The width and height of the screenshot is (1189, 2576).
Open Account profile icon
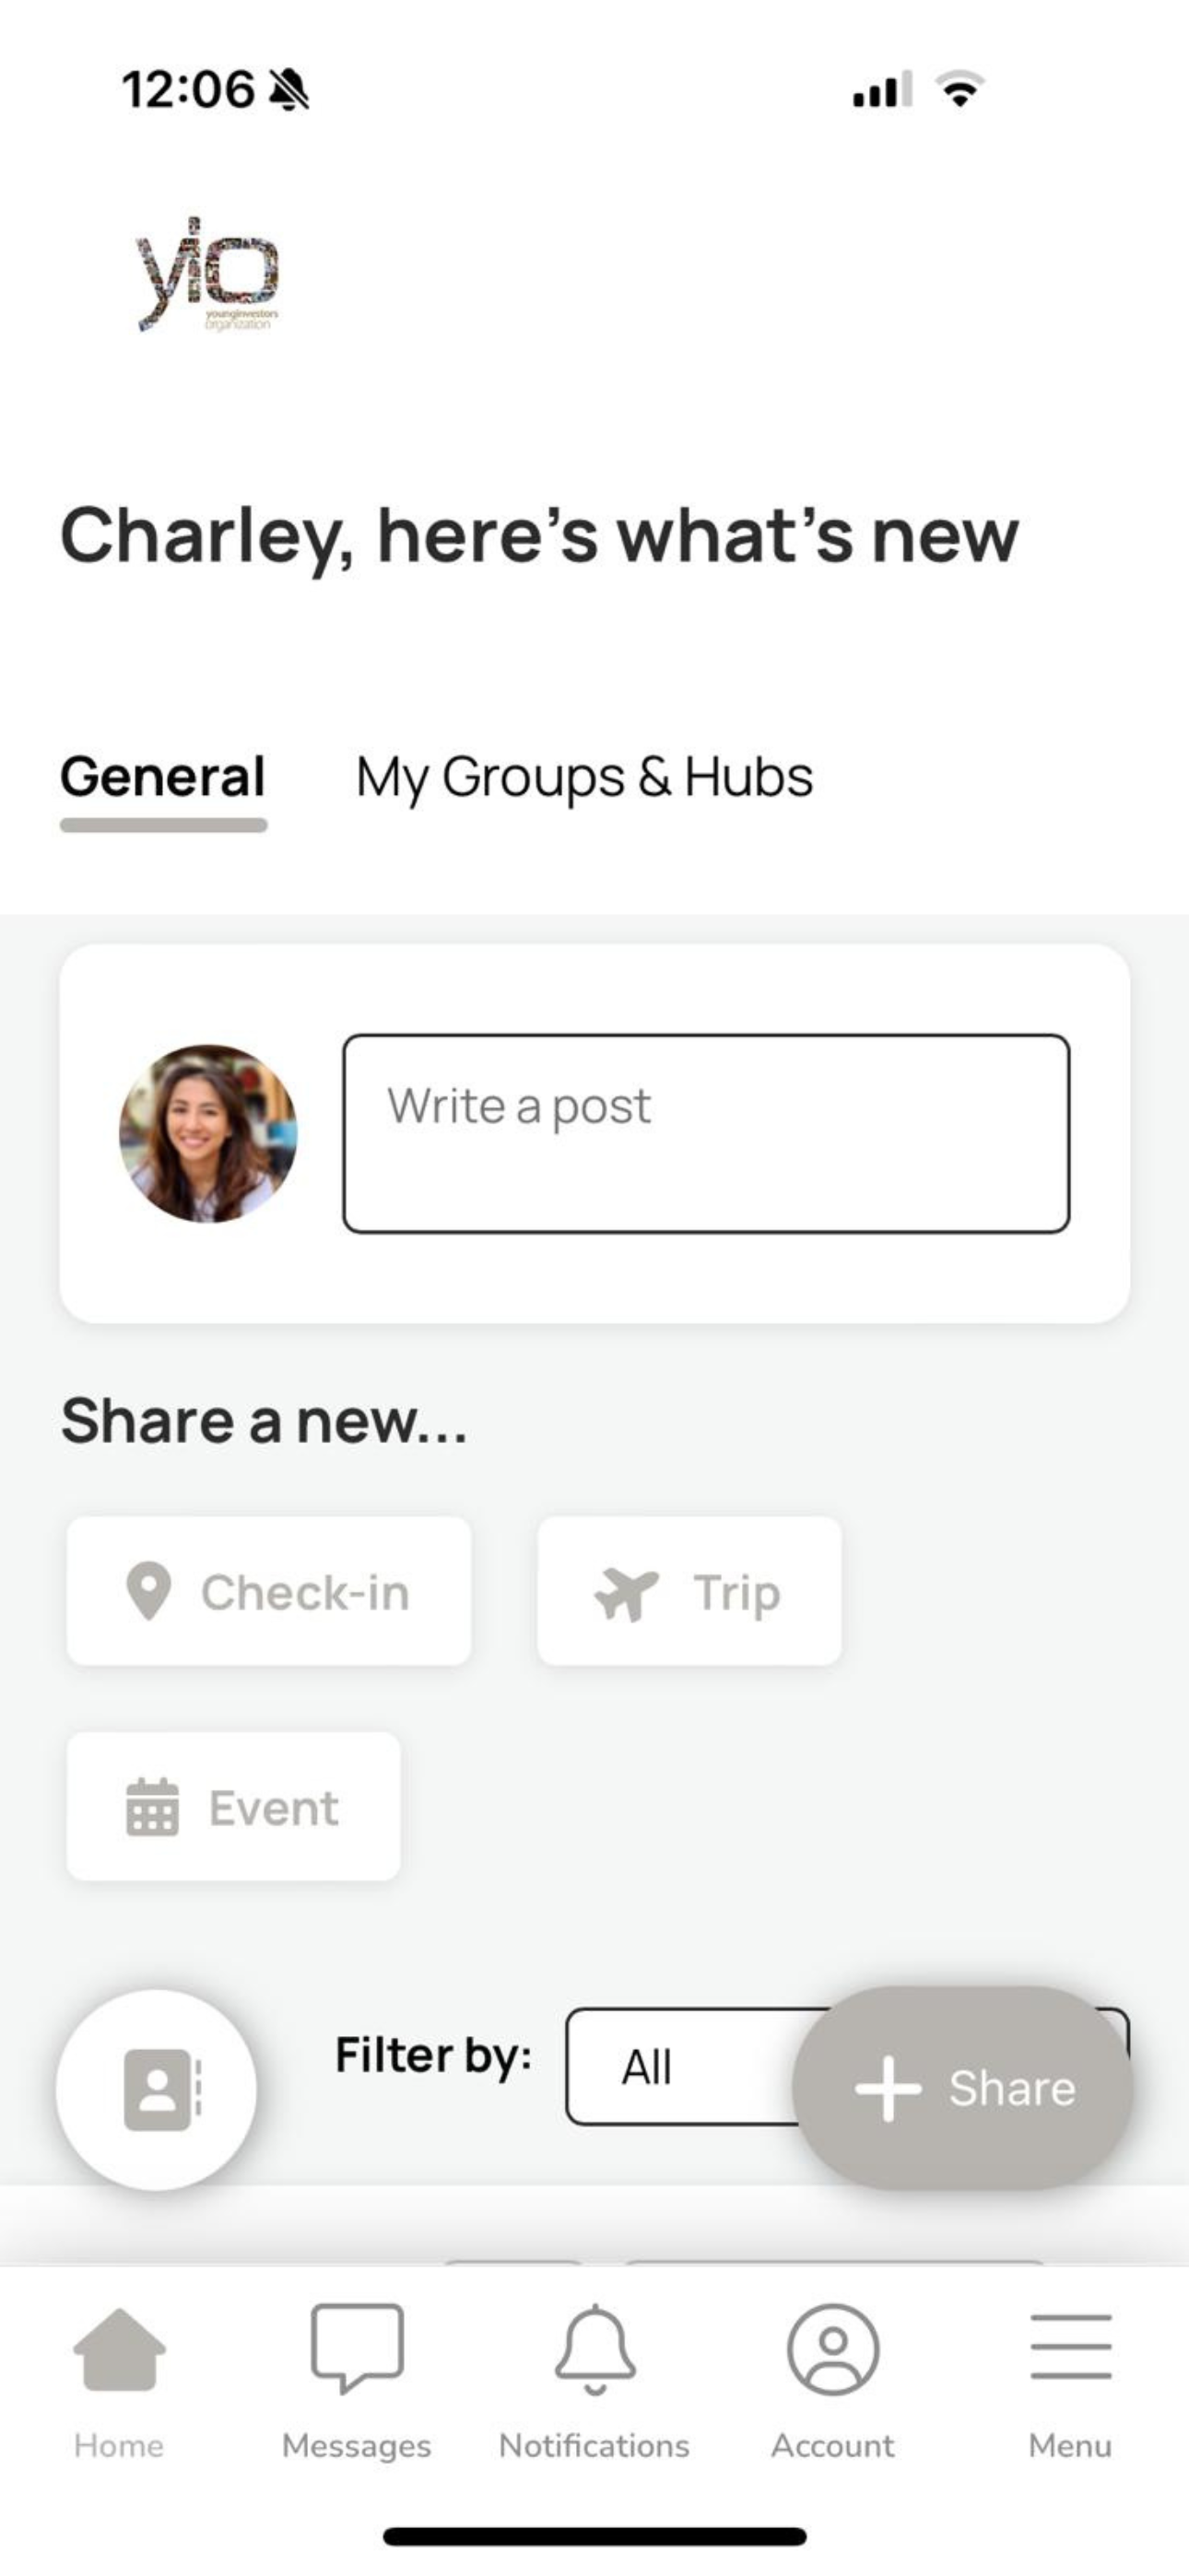(832, 2349)
